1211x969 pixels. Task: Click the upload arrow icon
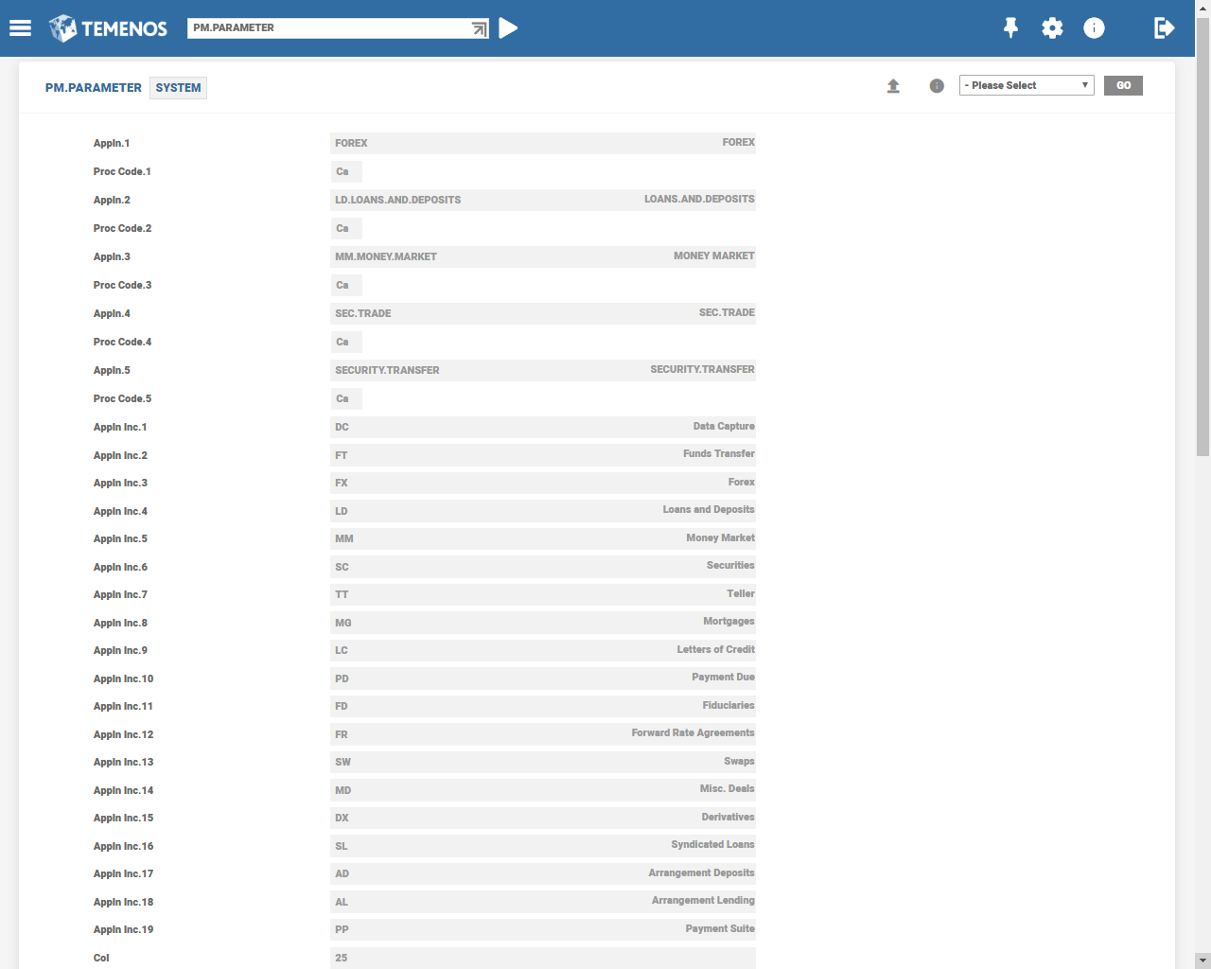click(893, 86)
